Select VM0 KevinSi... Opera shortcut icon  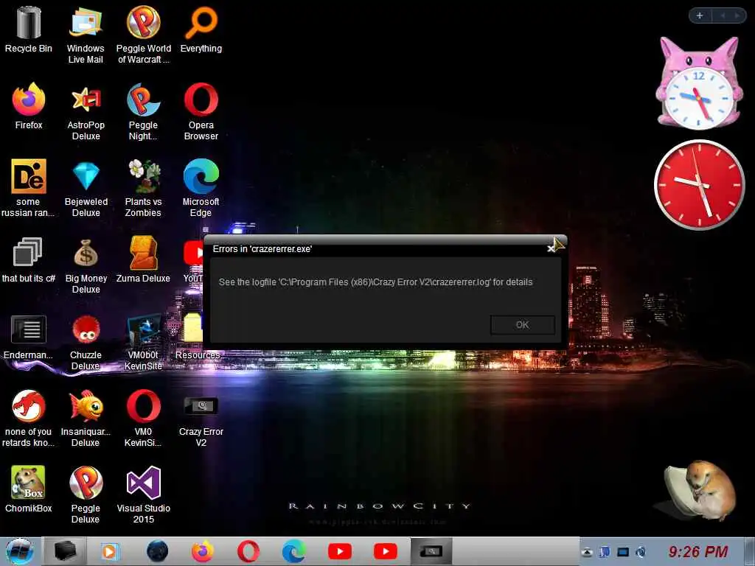click(x=143, y=419)
